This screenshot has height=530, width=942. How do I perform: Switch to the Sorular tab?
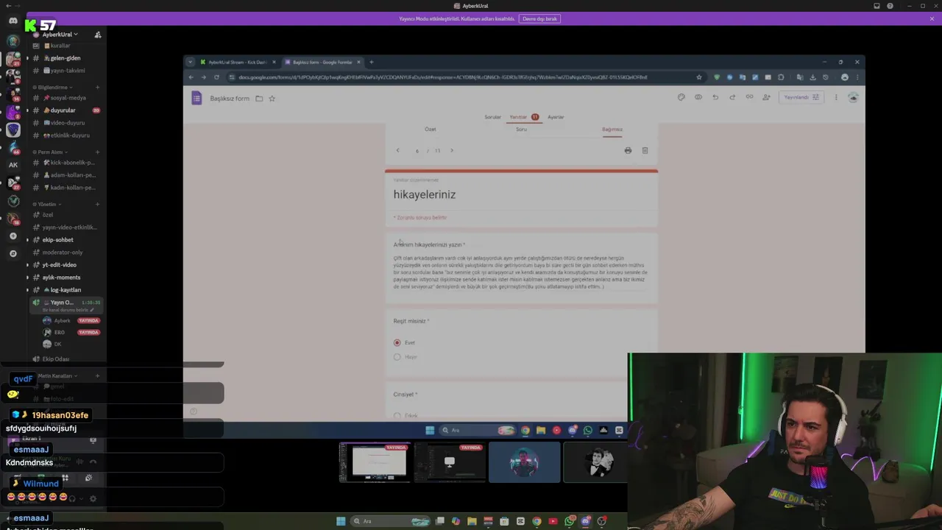[x=492, y=117]
